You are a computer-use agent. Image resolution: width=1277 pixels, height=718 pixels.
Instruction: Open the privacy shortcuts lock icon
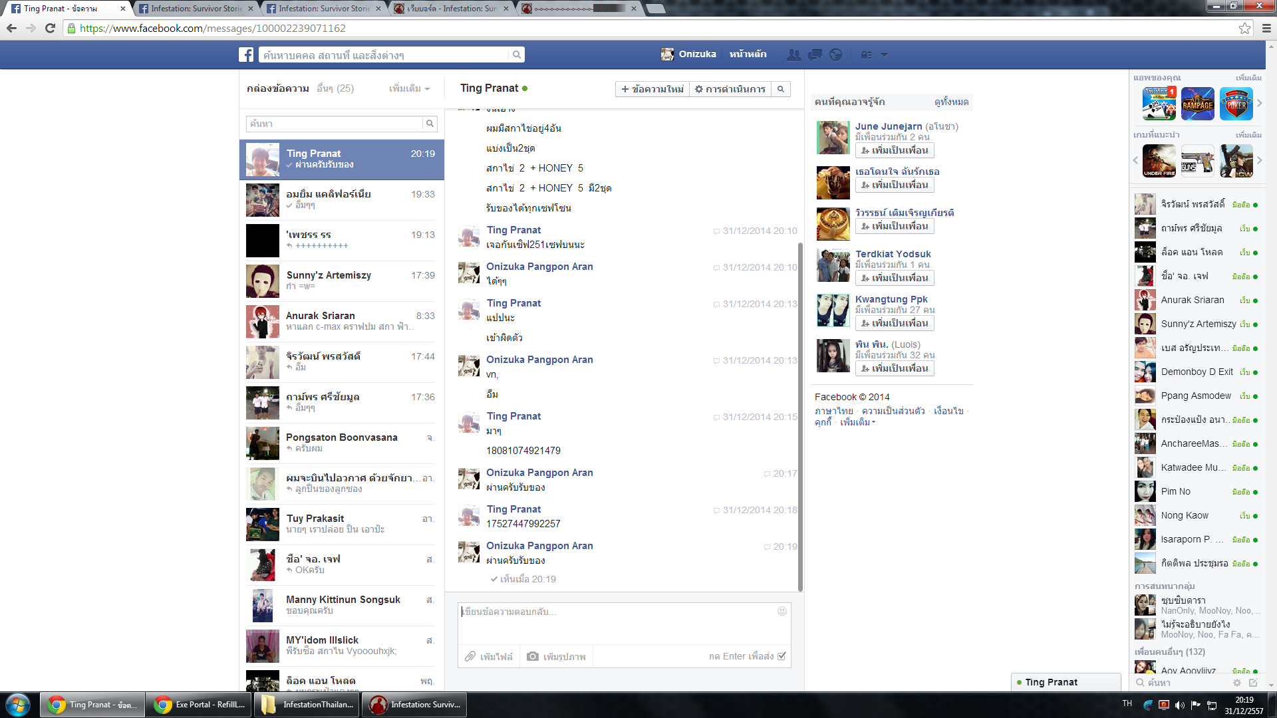[x=866, y=55]
